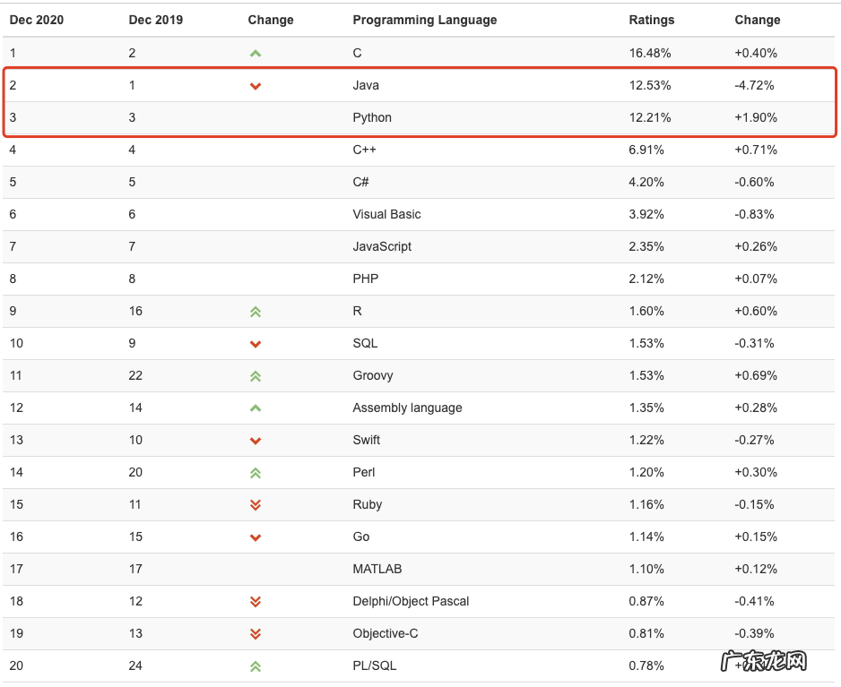Click Java's 12.53% rating value

pos(650,85)
